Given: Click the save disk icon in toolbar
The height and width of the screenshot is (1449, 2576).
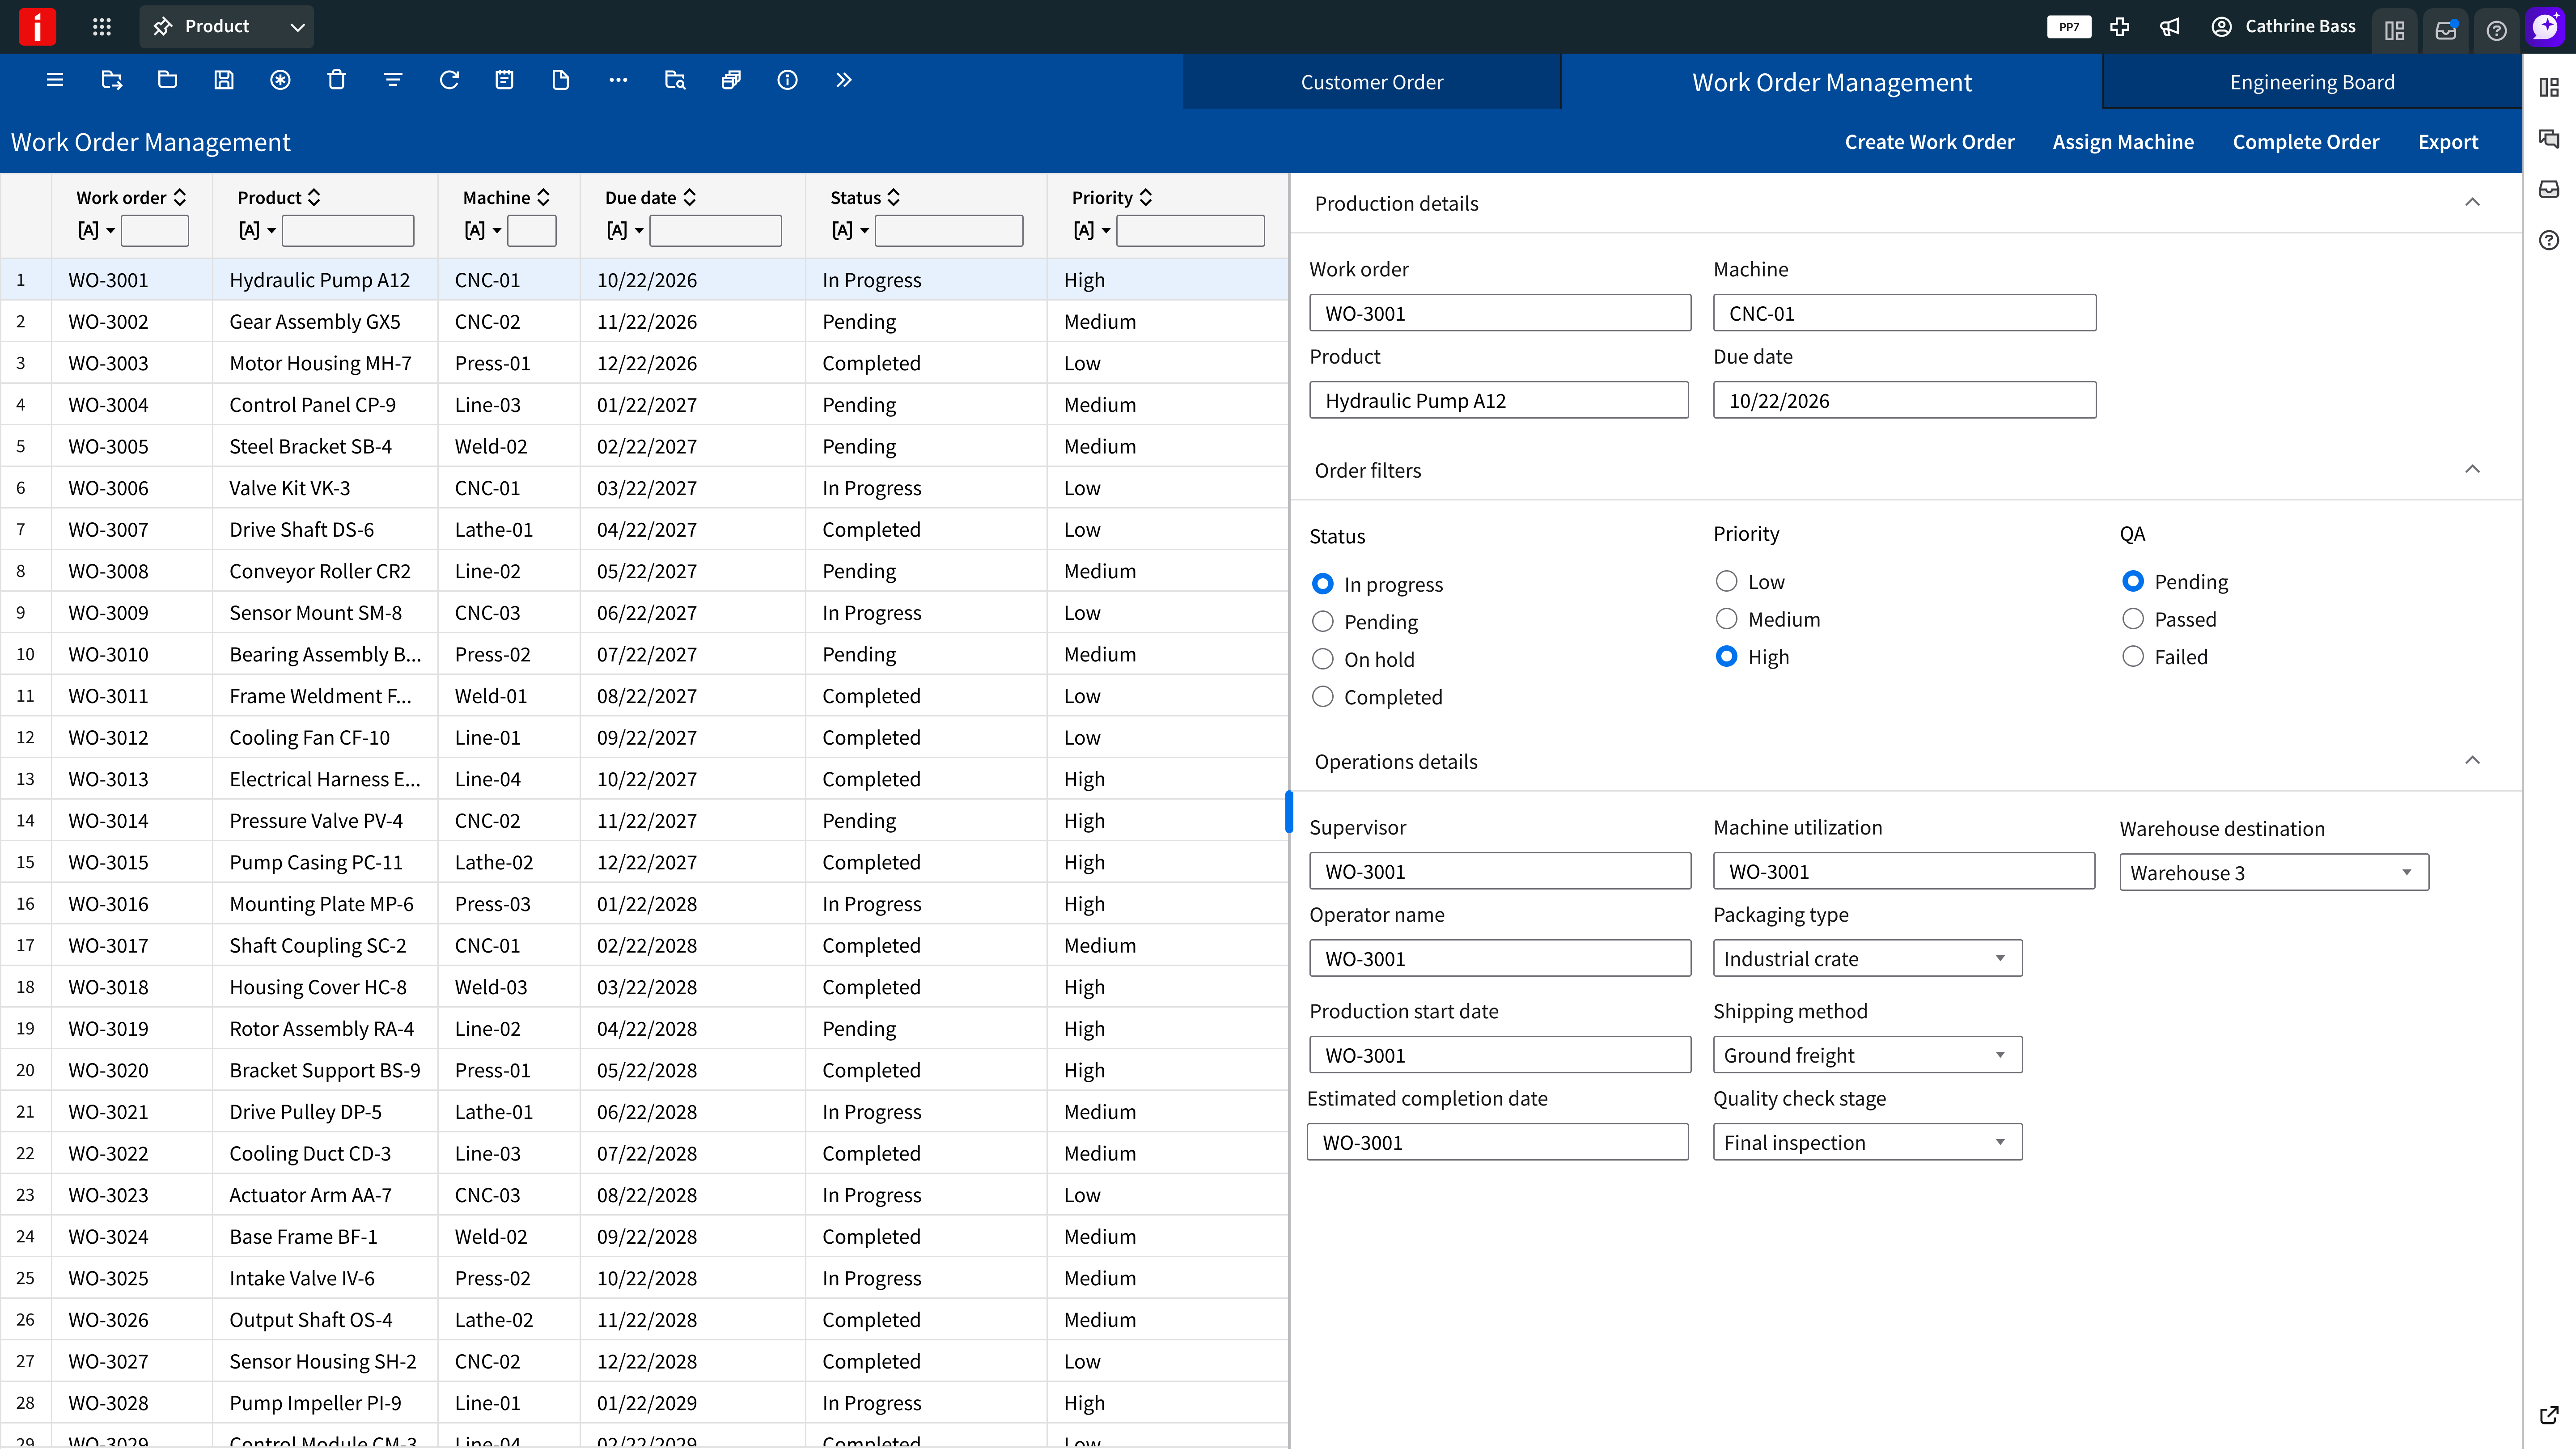Looking at the screenshot, I should pos(224,80).
